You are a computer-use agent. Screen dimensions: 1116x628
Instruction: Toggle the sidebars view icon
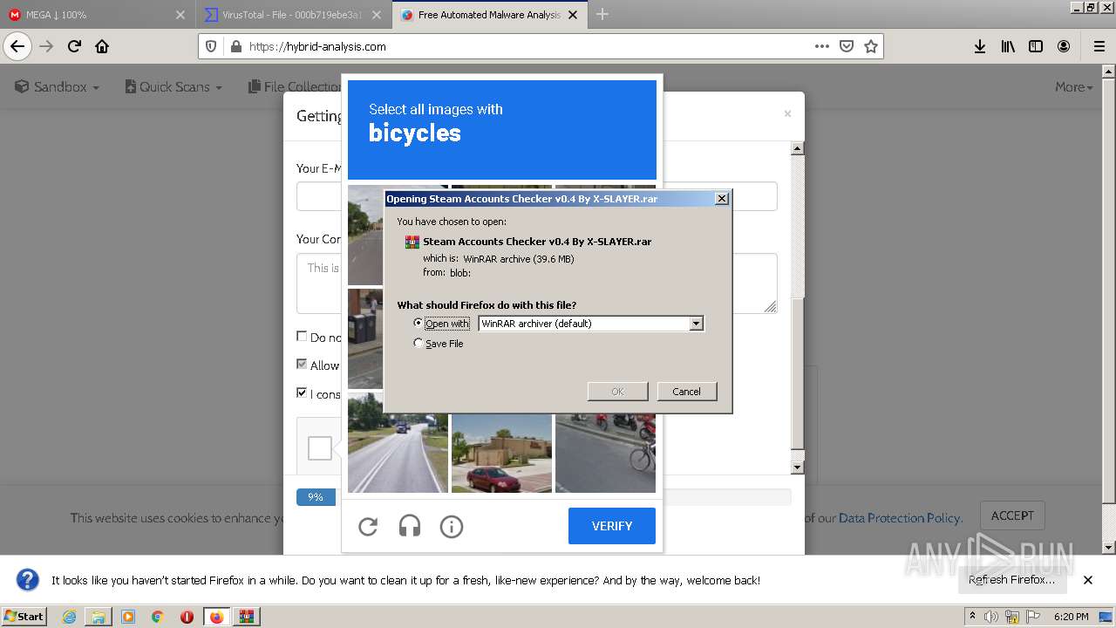coord(1036,46)
